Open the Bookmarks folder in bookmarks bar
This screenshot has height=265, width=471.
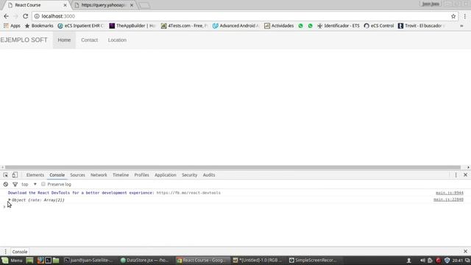click(39, 26)
